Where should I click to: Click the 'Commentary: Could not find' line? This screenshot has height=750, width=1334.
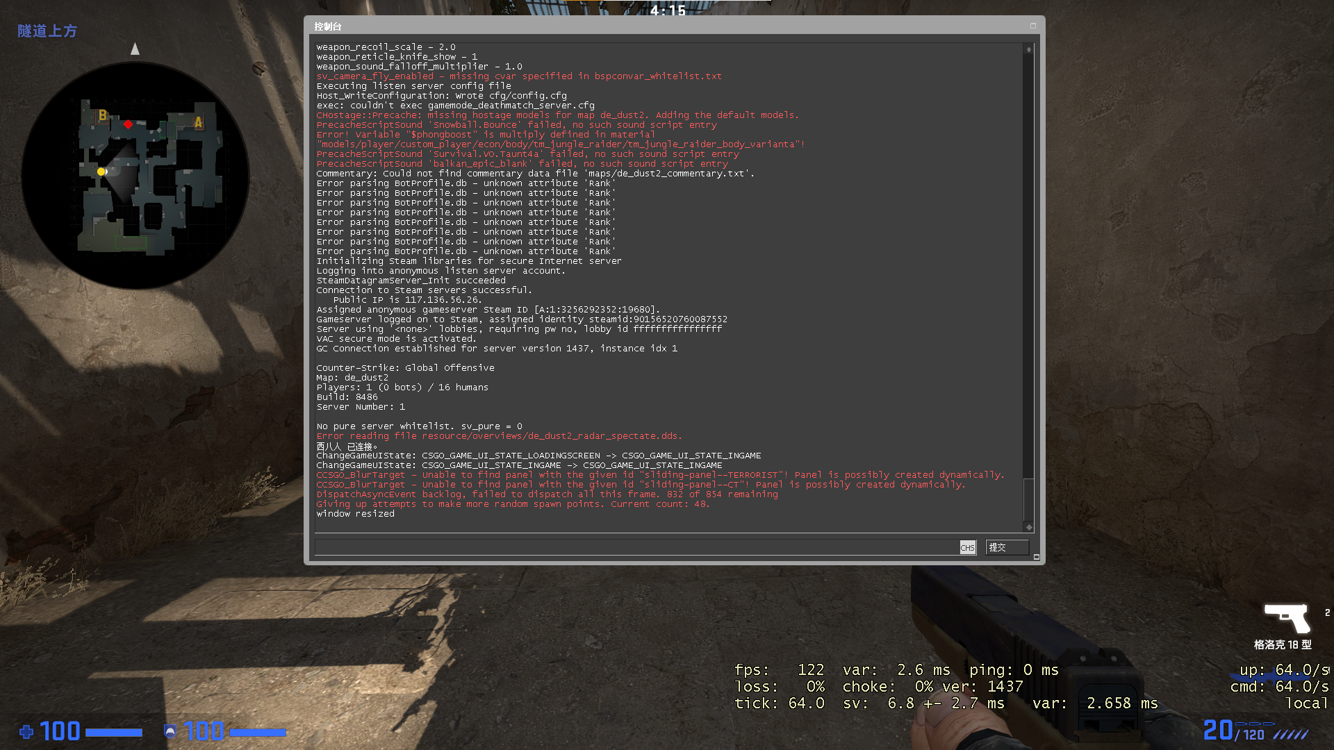535,174
